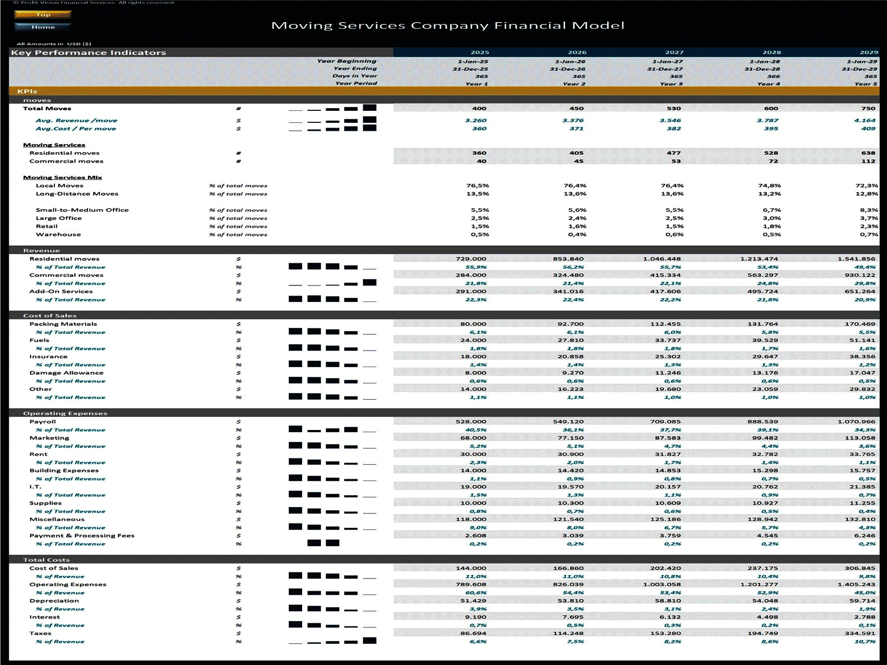Click the Payment & Processing Fees label
Viewport: 887px width, 665px height.
point(82,536)
